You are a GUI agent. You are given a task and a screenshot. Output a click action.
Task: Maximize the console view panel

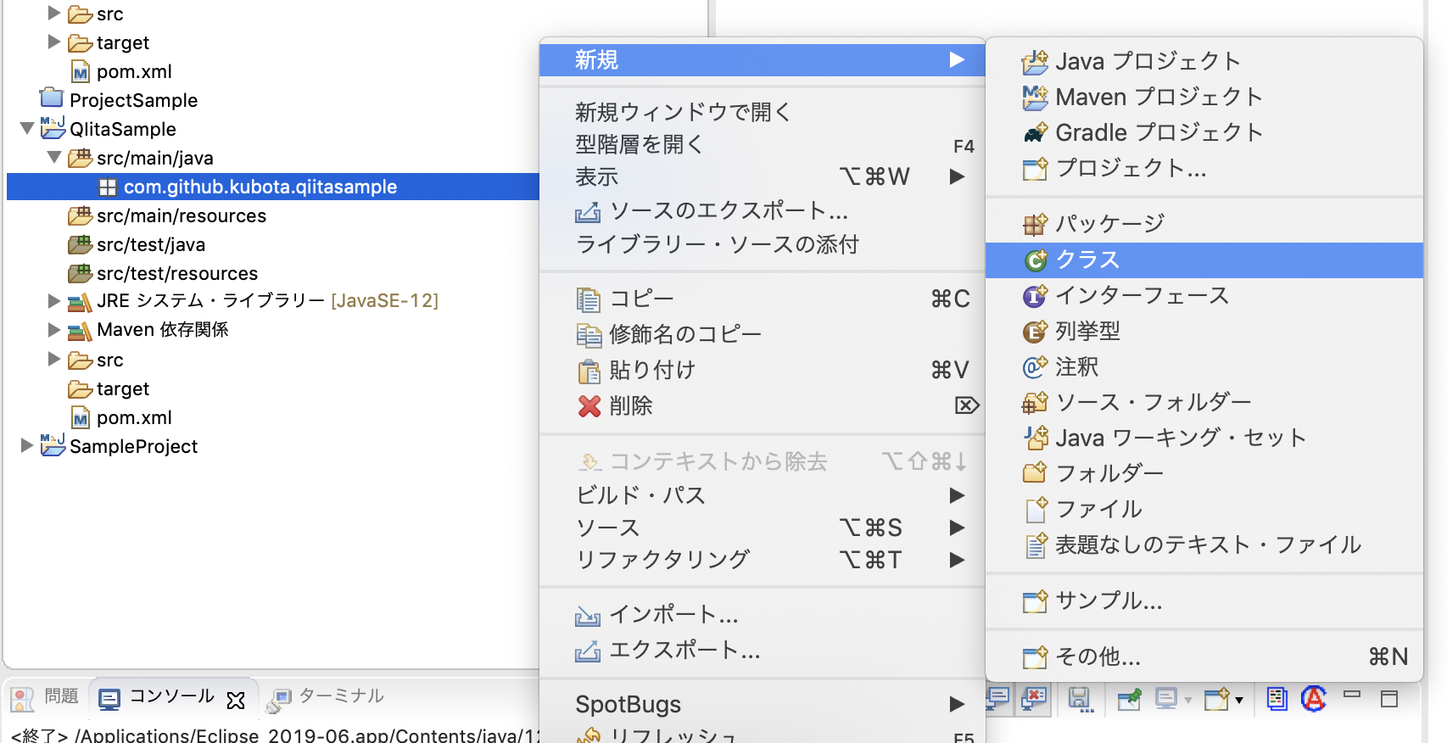click(x=1389, y=699)
